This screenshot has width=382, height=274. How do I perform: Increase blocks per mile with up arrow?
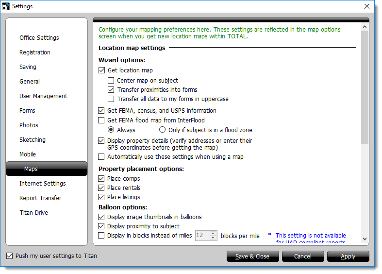pos(213,233)
